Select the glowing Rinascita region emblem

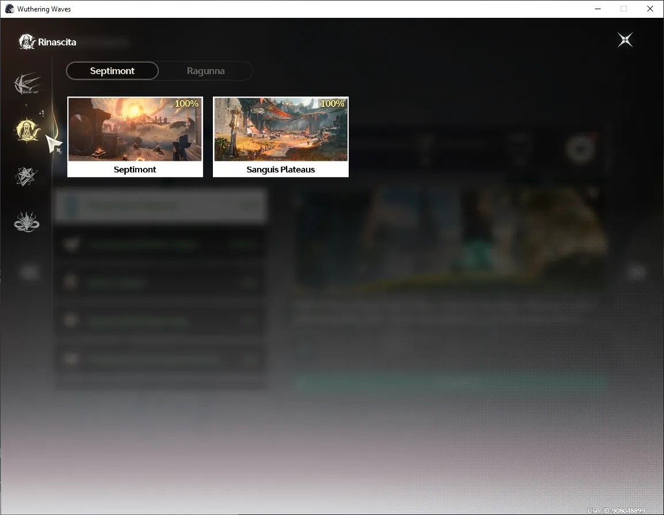point(28,130)
